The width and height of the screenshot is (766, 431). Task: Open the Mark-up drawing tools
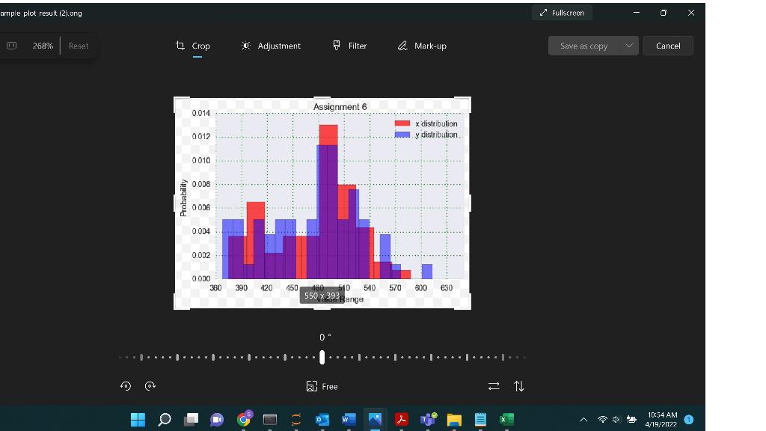click(421, 46)
